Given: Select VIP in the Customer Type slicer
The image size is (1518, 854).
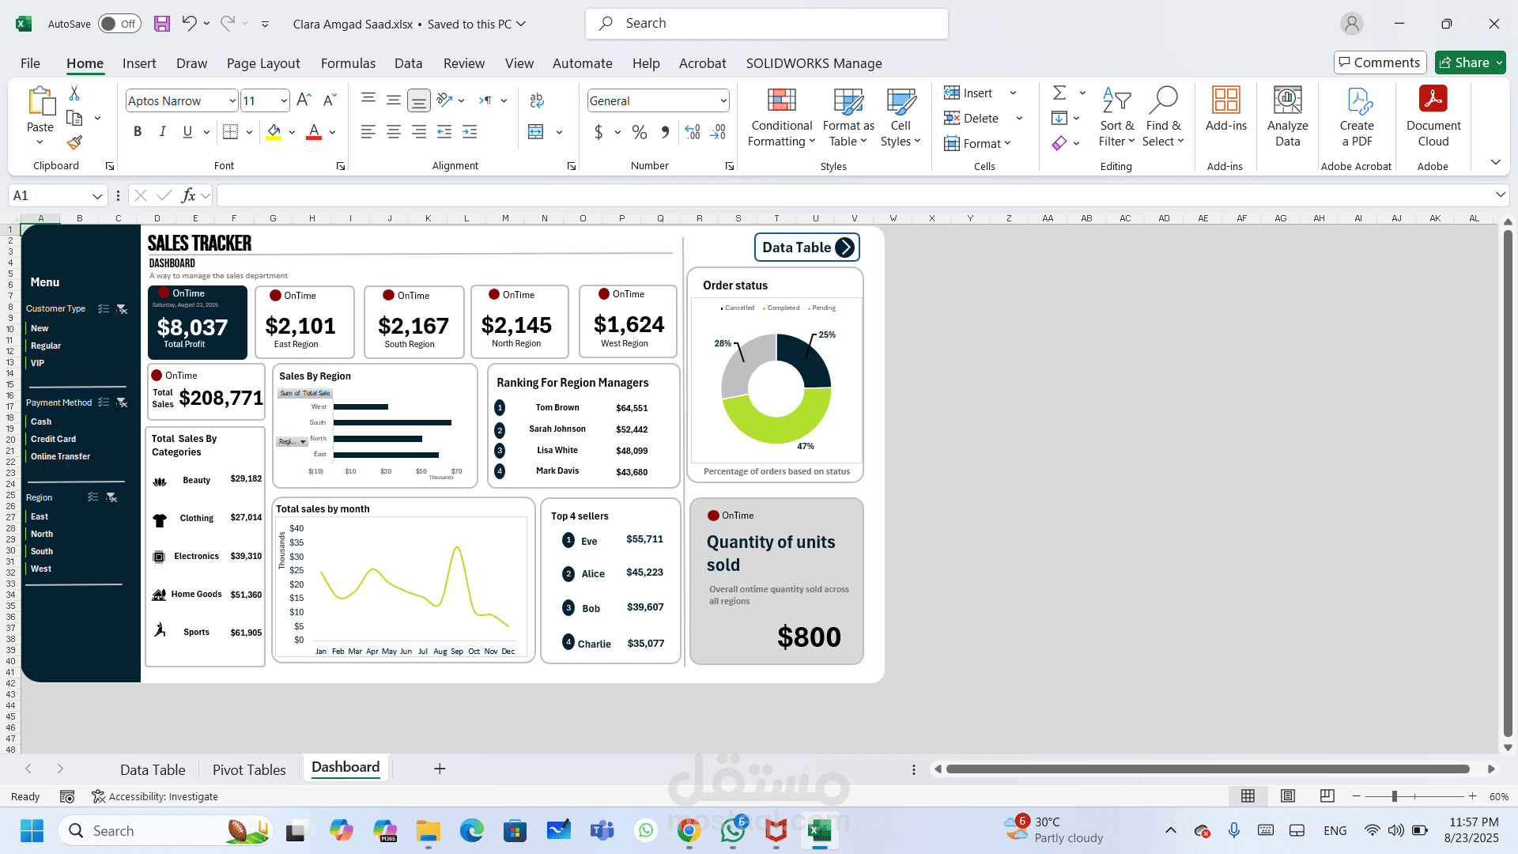Looking at the screenshot, I should tap(37, 363).
